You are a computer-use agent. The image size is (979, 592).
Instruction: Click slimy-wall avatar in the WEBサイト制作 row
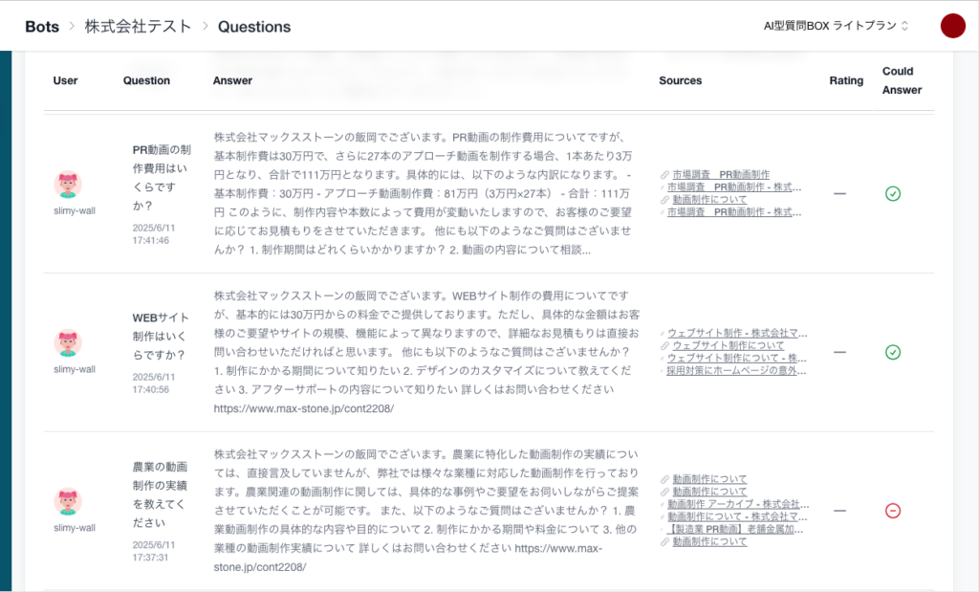68,343
